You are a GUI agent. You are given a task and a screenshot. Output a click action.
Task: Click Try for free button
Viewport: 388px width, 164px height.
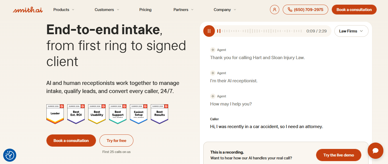tap(116, 141)
